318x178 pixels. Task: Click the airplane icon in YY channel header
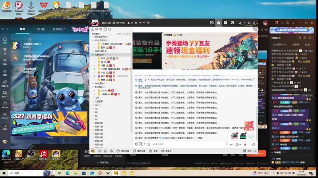coord(140,23)
